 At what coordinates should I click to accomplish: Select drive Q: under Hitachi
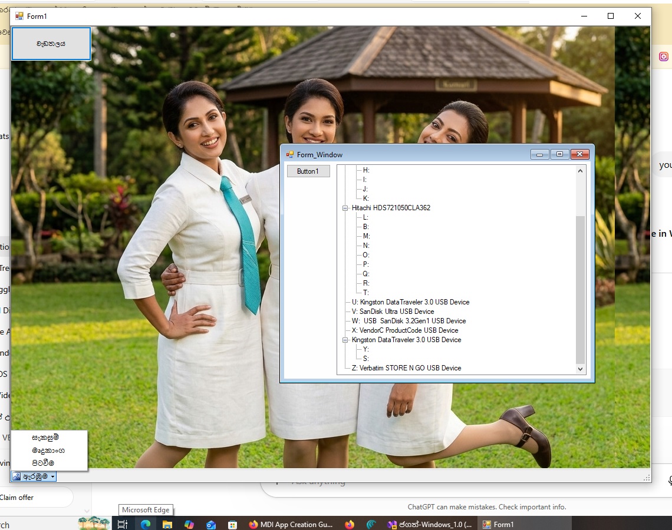click(366, 274)
